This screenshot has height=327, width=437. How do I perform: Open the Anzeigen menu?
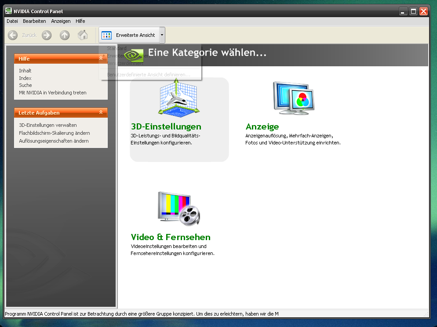pos(61,21)
